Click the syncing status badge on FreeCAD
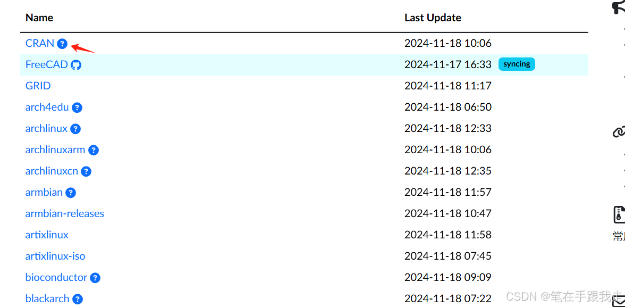The height and width of the screenshot is (307, 625). (x=517, y=64)
